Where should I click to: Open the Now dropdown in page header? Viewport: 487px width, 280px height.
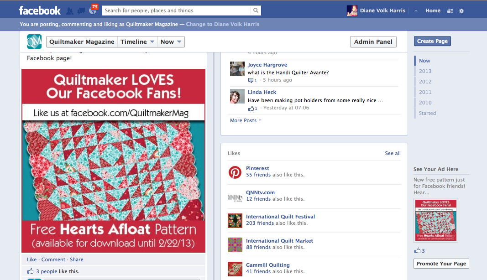[x=171, y=42]
